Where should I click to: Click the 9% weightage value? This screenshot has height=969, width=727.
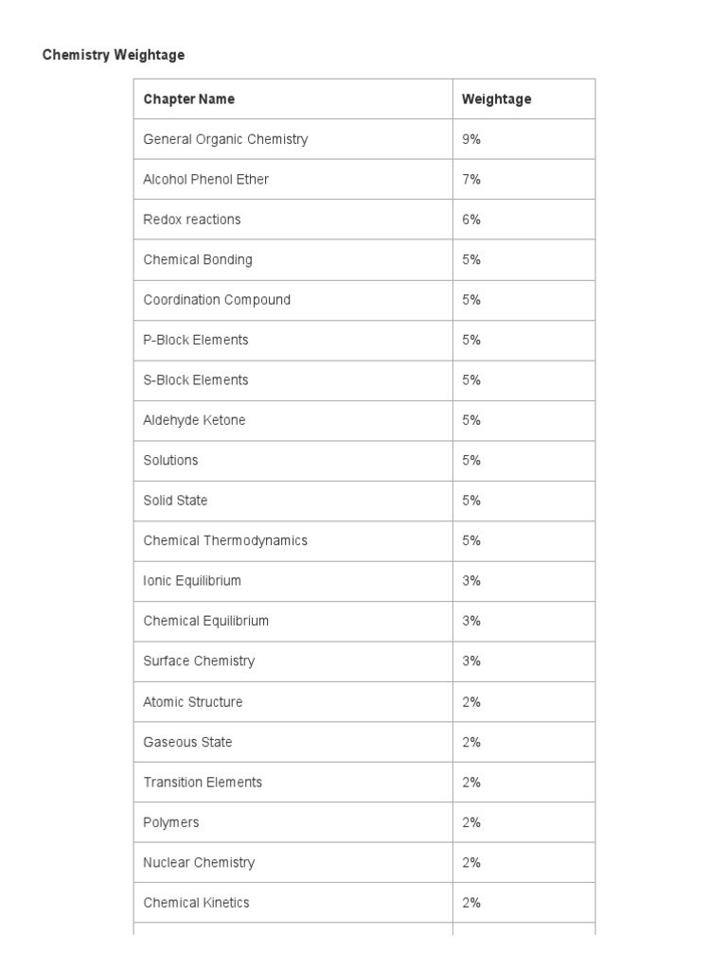471,139
